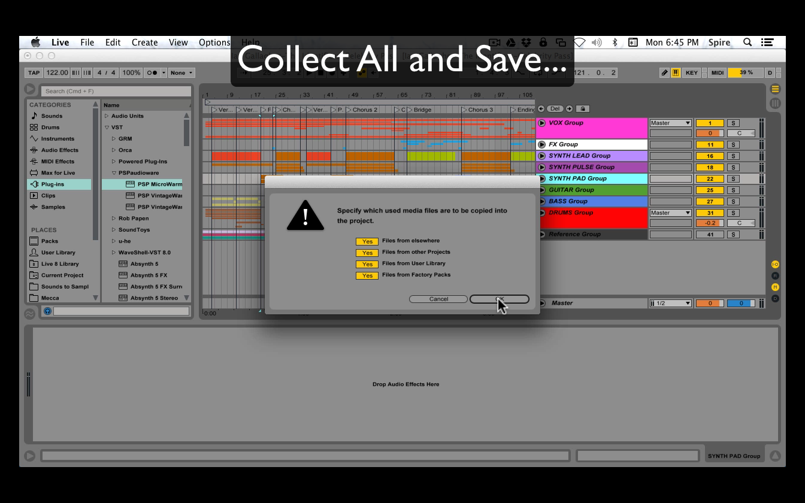Click the browser search field
The image size is (805, 503).
click(x=115, y=91)
